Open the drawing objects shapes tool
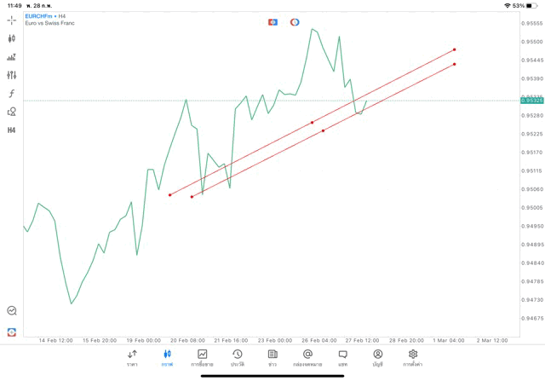Screen dimensions: 545x381 (x=12, y=112)
